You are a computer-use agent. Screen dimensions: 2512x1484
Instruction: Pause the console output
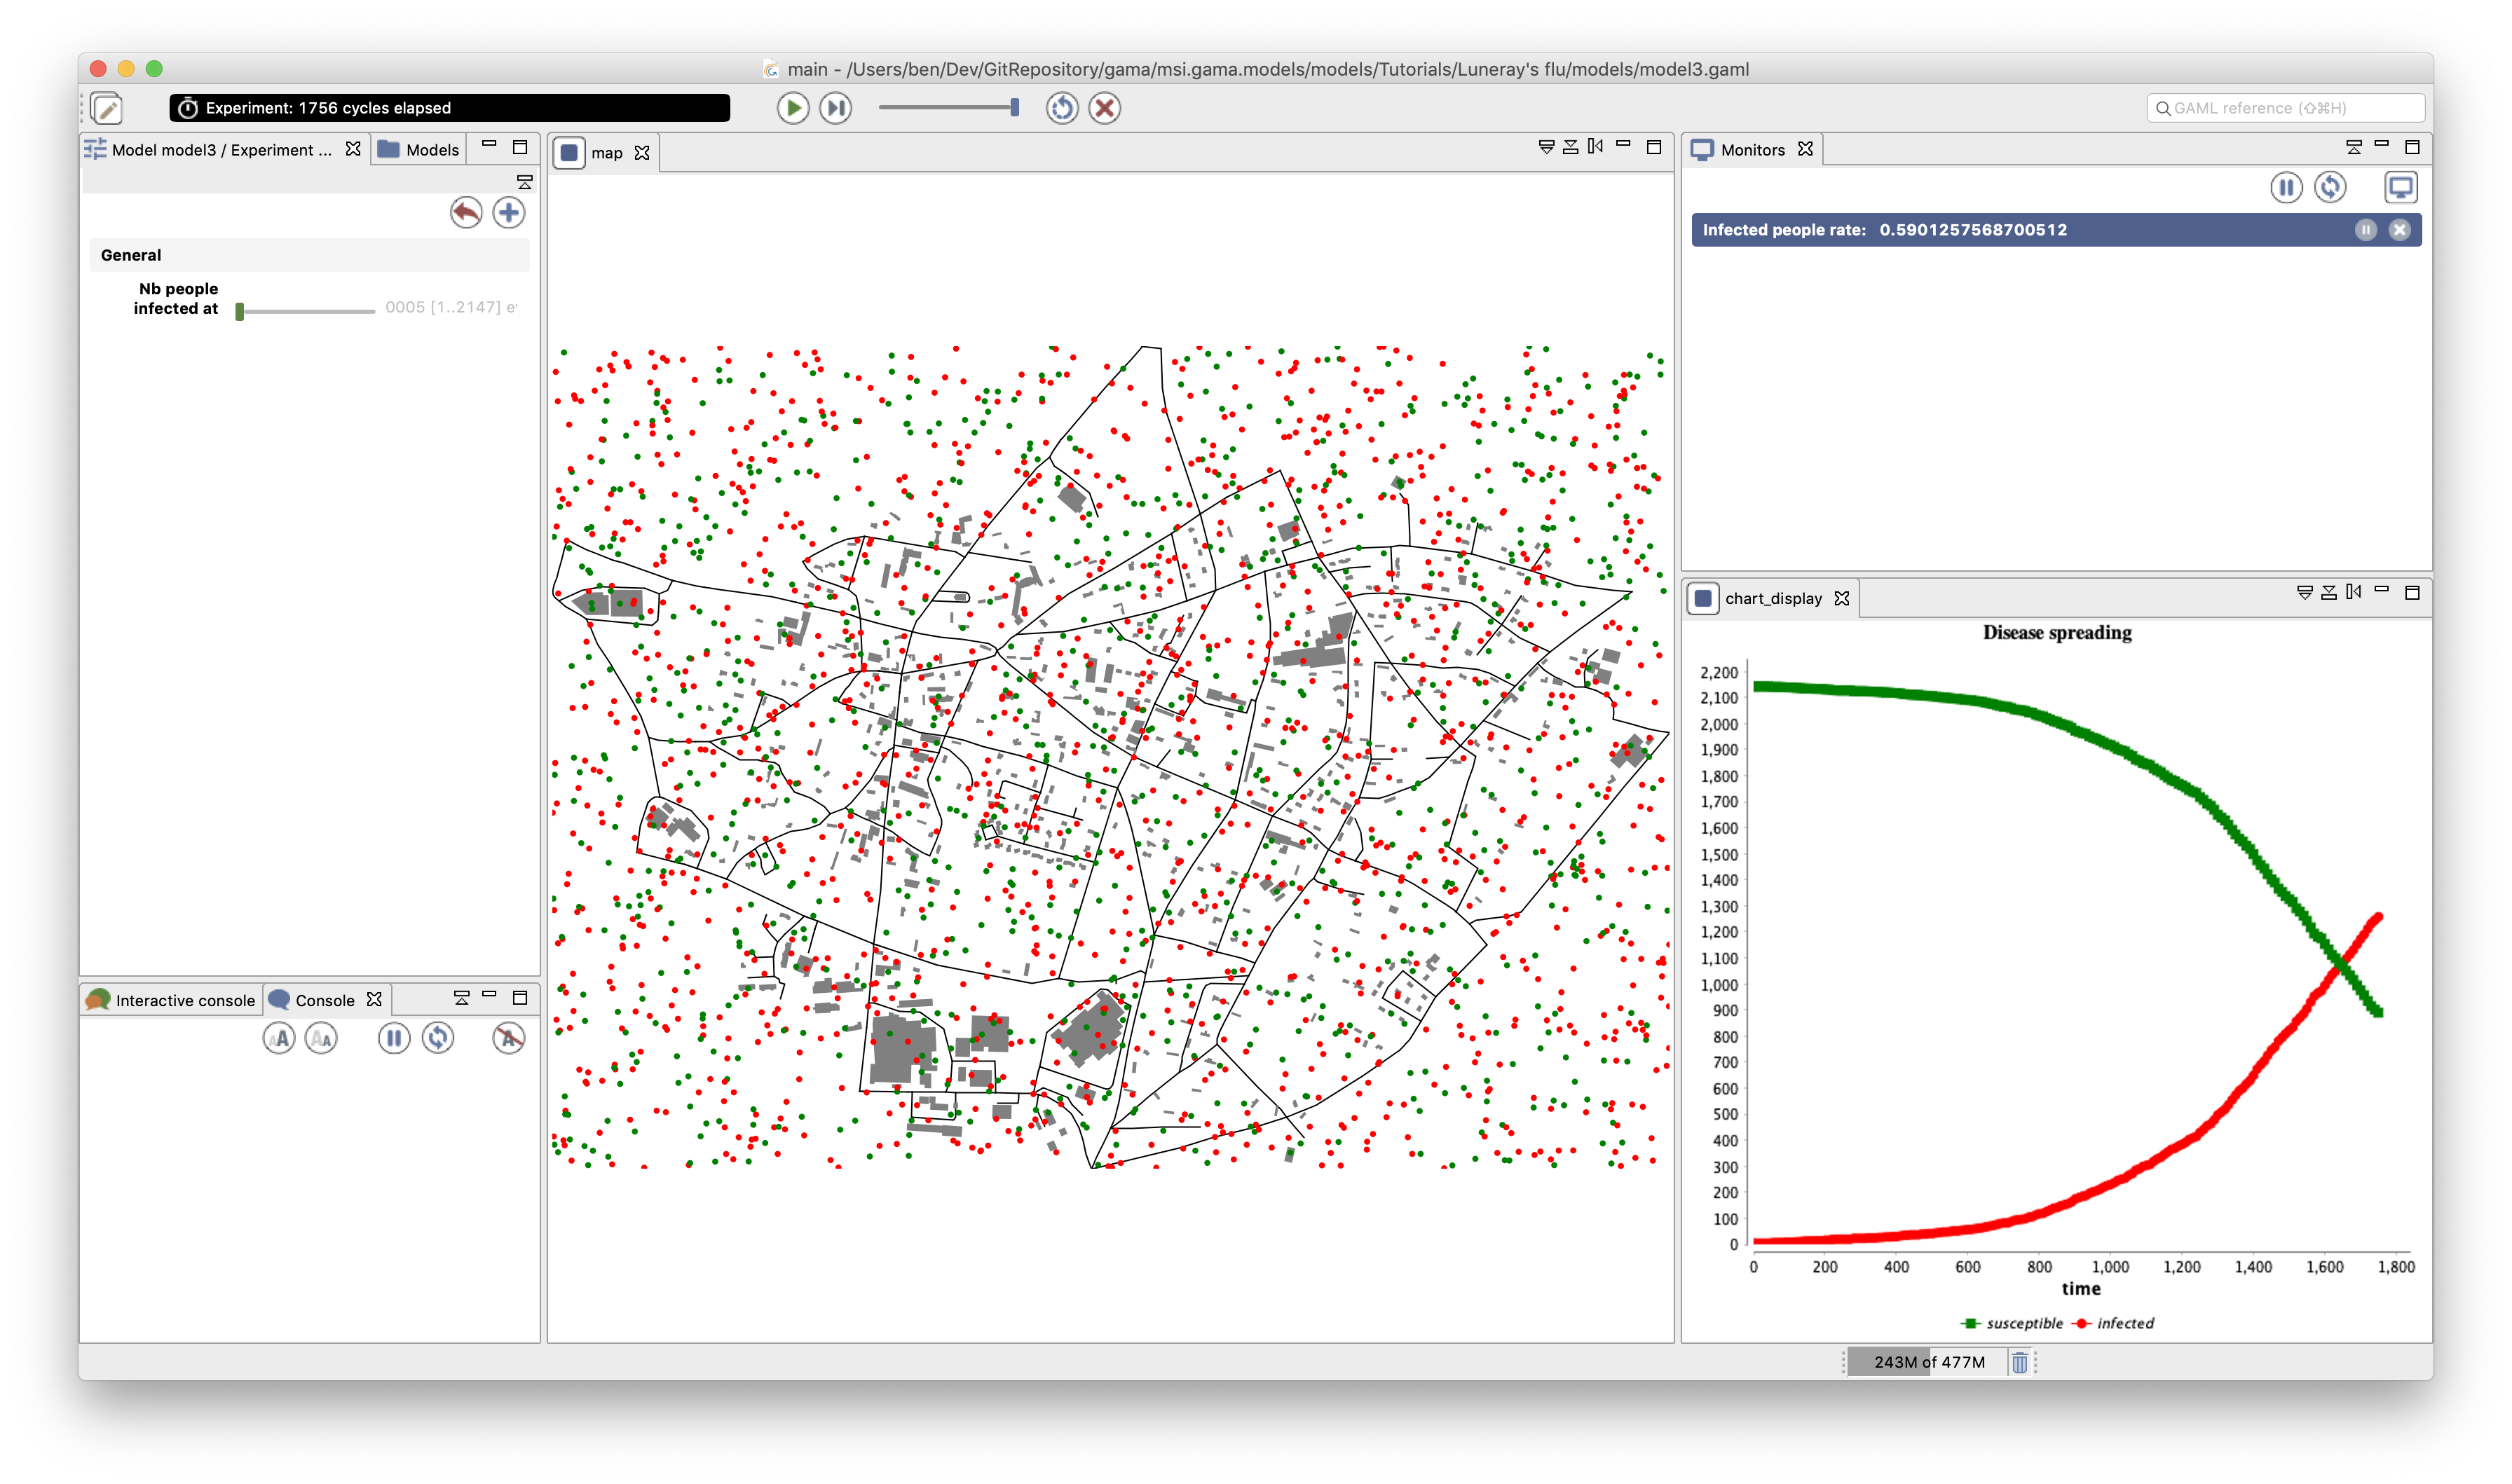[394, 1038]
